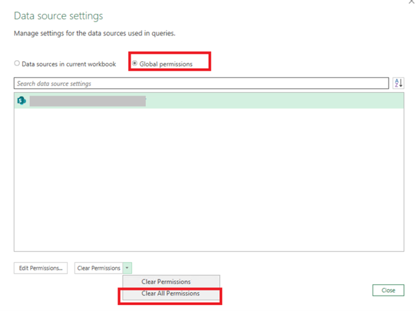
Task: Sort data sources with the A-Z icon
Action: (398, 83)
